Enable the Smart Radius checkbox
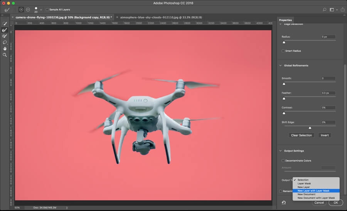Viewport: 347px width, 211px height. [283, 51]
